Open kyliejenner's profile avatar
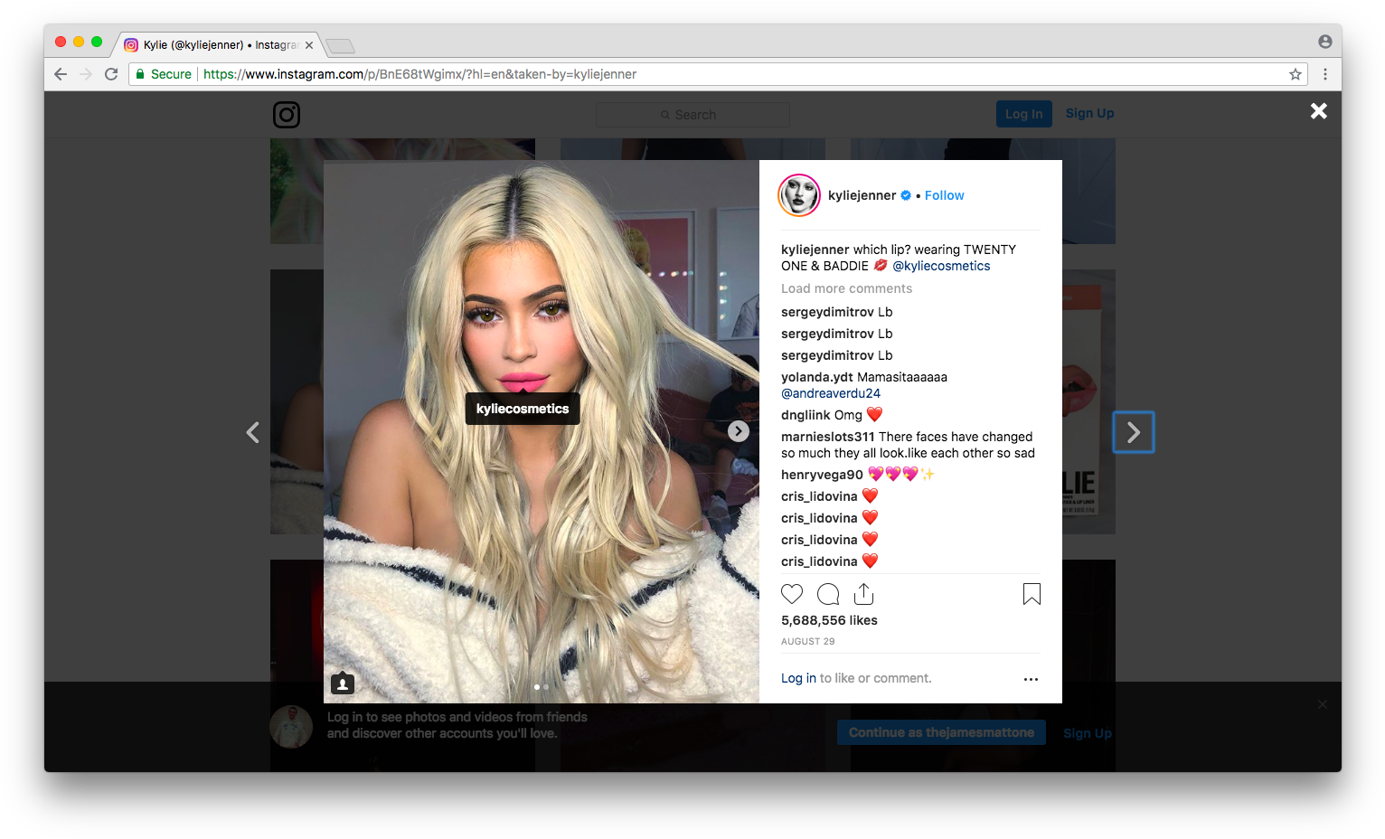Viewport: 1385px width, 839px height. coord(798,194)
